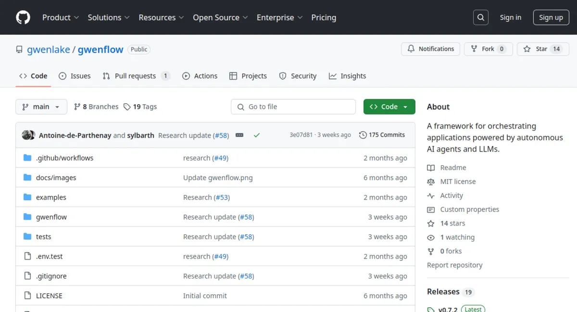The height and width of the screenshot is (312, 577).
Task: Click the bell icon in Notifications
Action: [411, 49]
